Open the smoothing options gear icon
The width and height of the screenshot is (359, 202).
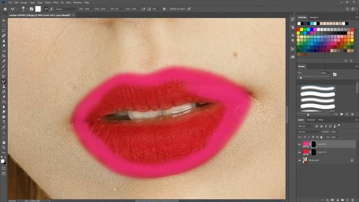click(x=164, y=9)
